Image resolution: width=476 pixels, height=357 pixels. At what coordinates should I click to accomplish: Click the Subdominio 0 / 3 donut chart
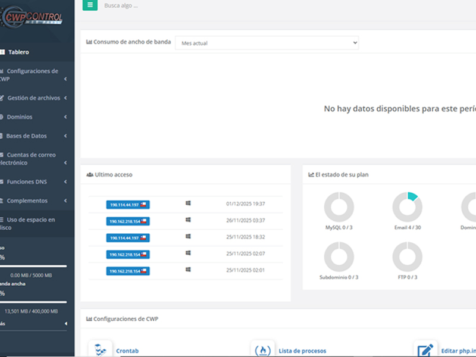339,257
